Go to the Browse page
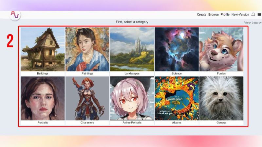 click(x=214, y=15)
